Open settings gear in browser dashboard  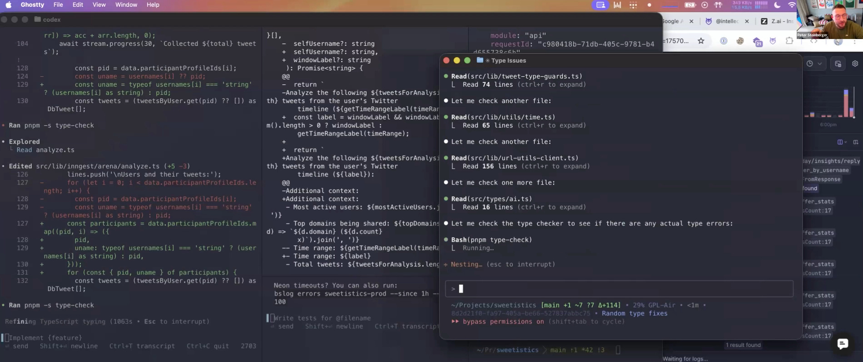tap(855, 64)
